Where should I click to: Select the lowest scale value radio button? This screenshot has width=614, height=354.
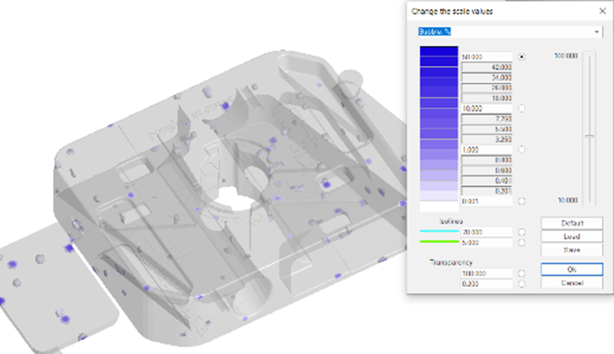pos(522,201)
